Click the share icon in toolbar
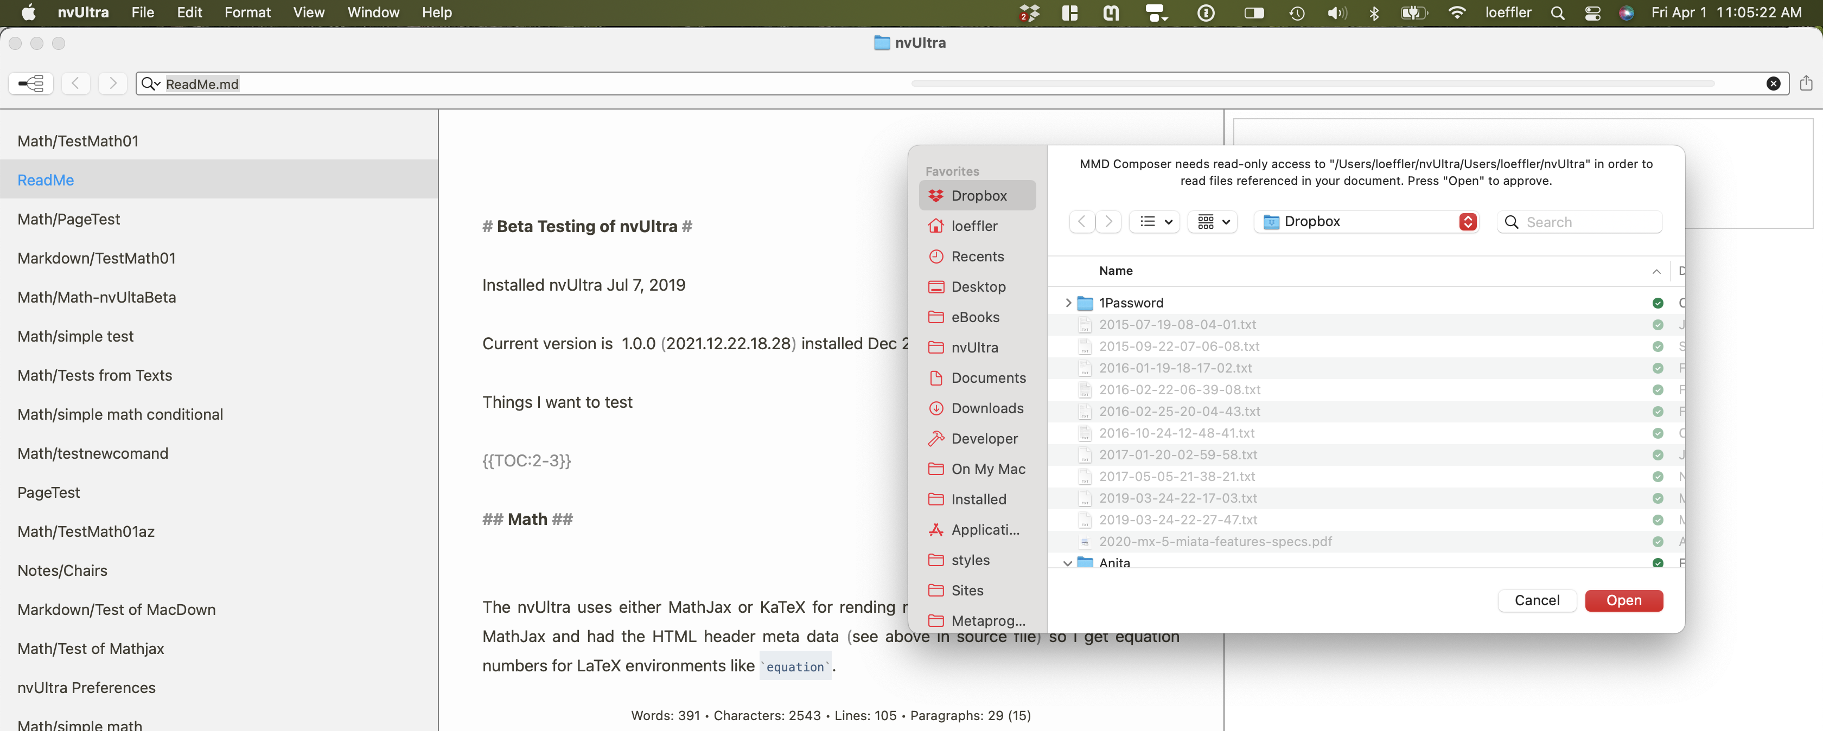 coord(1805,84)
